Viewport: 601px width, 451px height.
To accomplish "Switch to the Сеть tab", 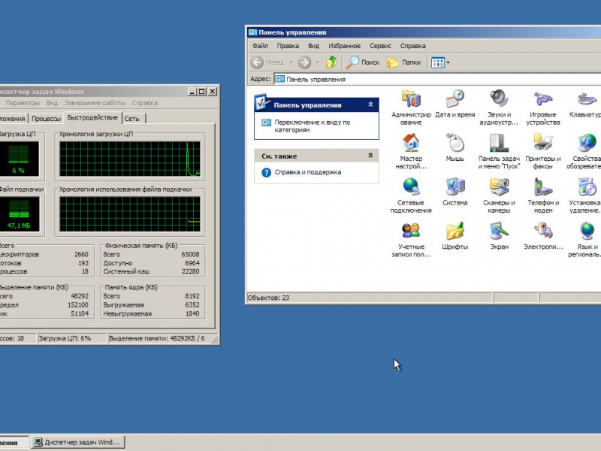I will pyautogui.click(x=134, y=119).
